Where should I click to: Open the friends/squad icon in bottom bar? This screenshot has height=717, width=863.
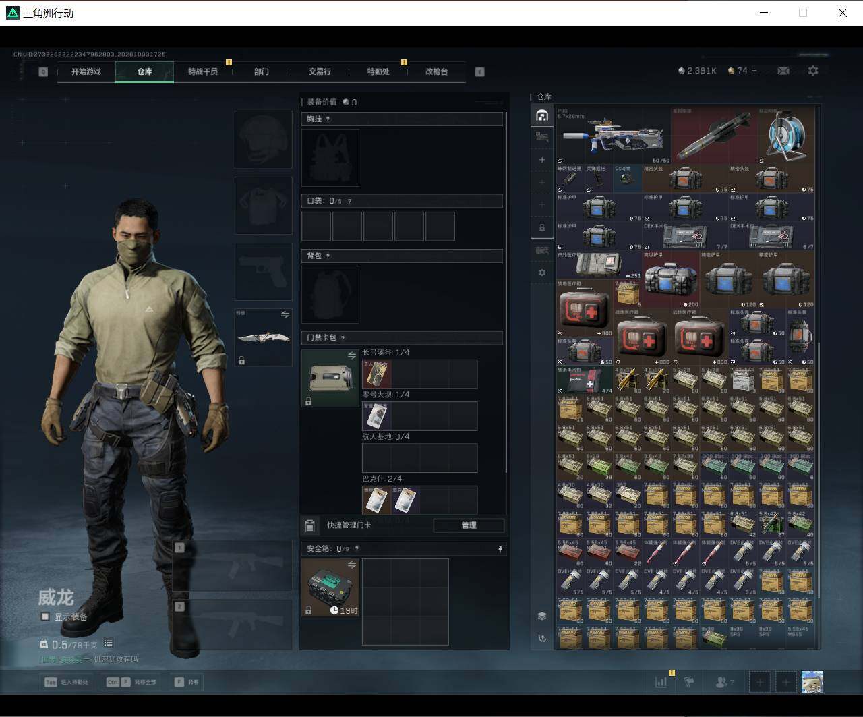point(723,682)
